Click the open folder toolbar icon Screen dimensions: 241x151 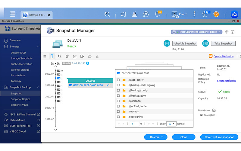[x=89, y=56]
